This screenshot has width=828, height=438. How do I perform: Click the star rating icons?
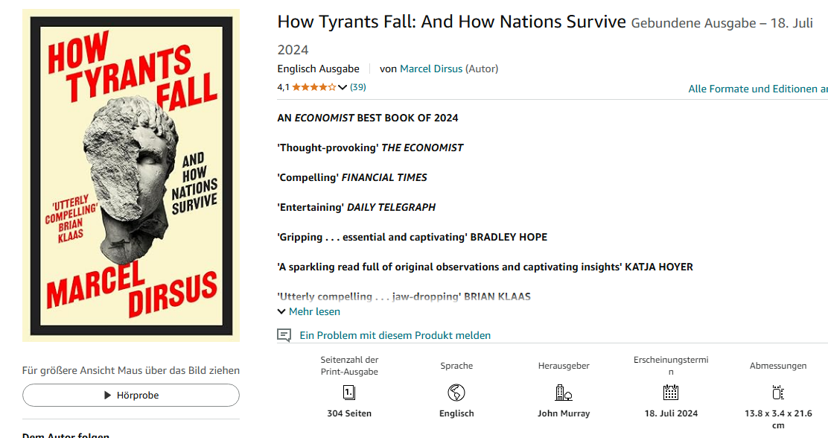[x=313, y=87]
